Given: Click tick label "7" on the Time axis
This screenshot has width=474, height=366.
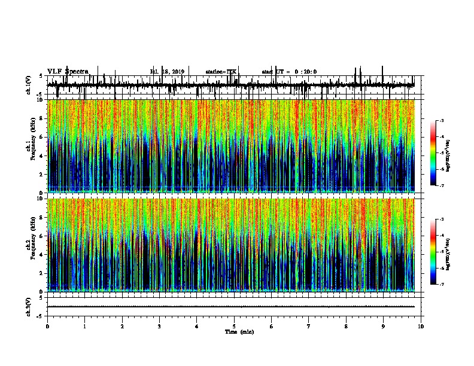Looking at the screenshot, I should (x=309, y=327).
